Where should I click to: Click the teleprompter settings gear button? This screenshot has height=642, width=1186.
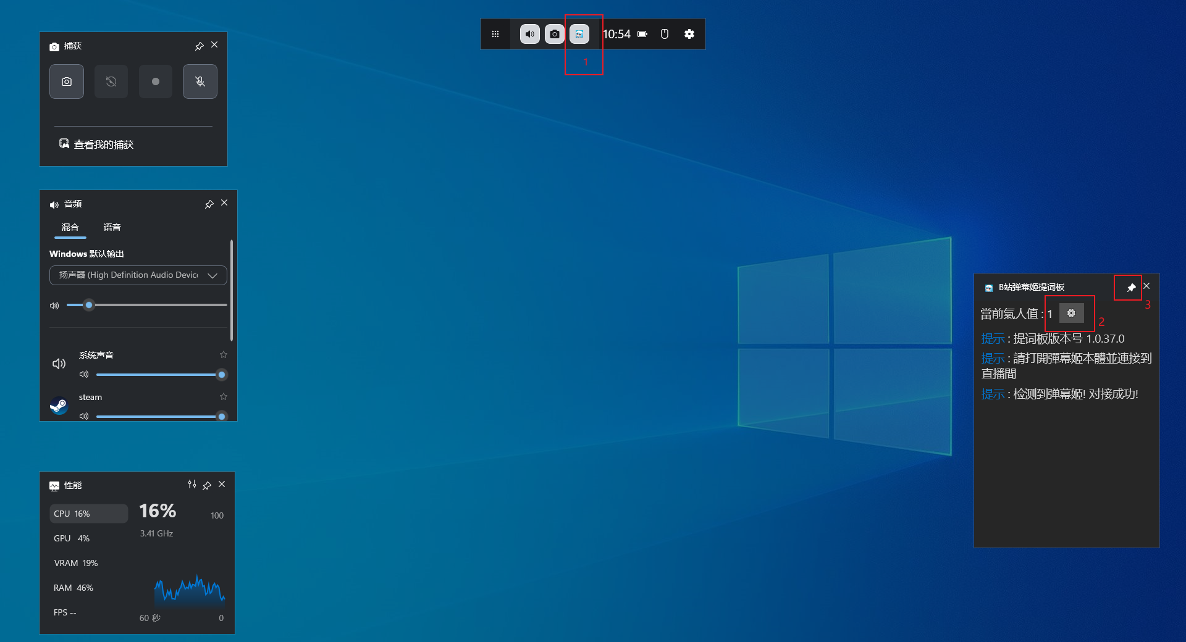coord(1071,314)
